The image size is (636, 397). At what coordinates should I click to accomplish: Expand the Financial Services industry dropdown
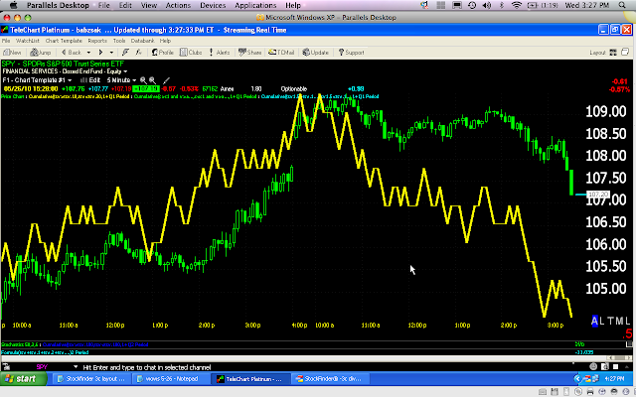(125, 71)
